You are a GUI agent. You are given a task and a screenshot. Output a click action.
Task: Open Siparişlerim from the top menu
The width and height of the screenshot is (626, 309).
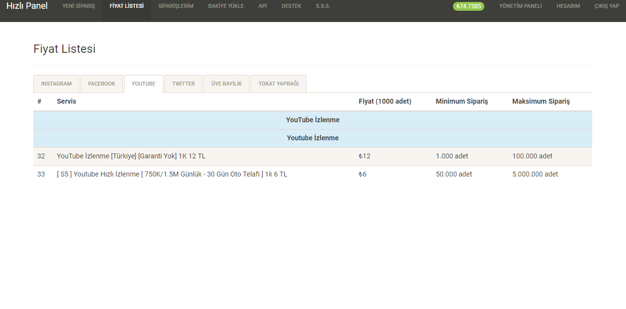coord(176,6)
